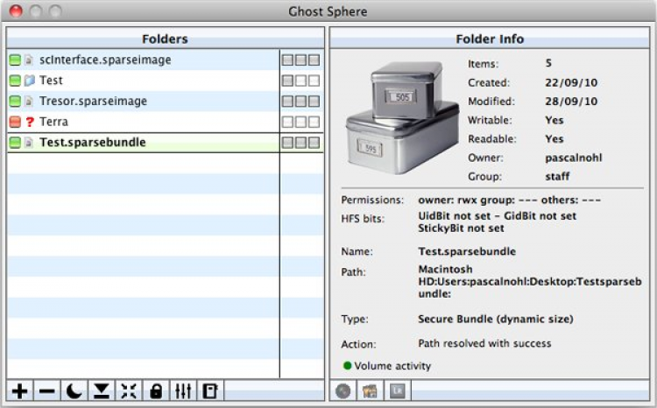Toggle second checkbox in scInterface.sparseimage row
Image resolution: width=657 pixels, height=408 pixels.
coord(300,60)
